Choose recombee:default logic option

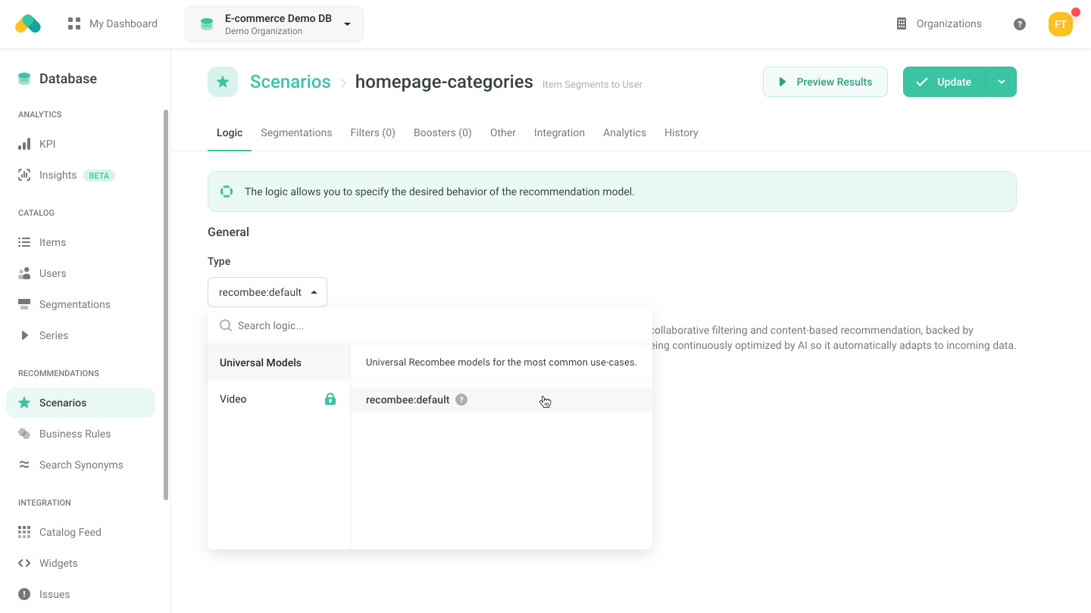[x=502, y=400]
